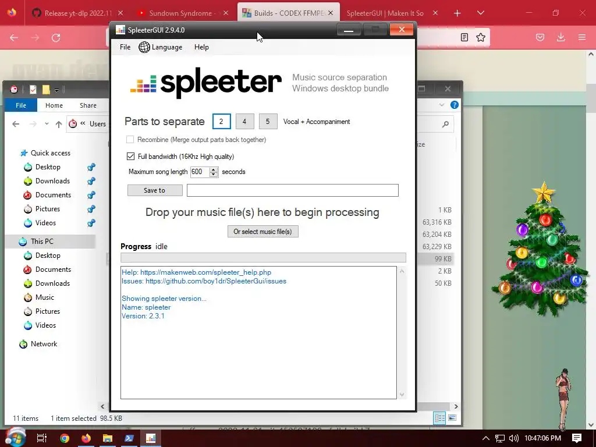Open Home tab in File Explorer

54,105
